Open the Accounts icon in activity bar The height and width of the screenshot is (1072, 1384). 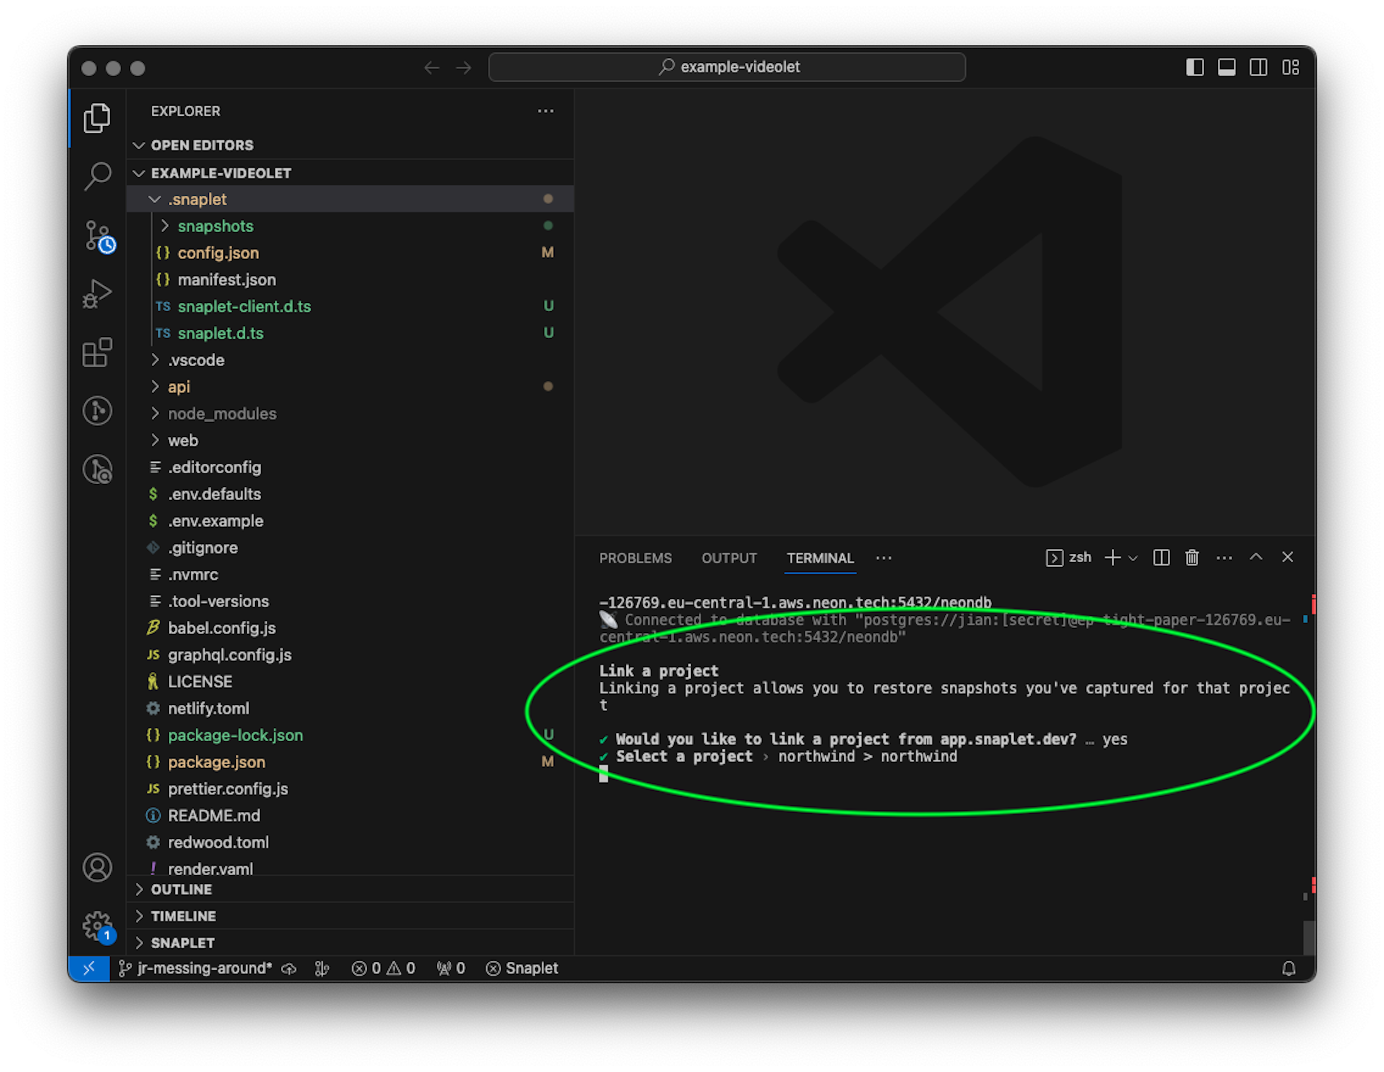(97, 867)
